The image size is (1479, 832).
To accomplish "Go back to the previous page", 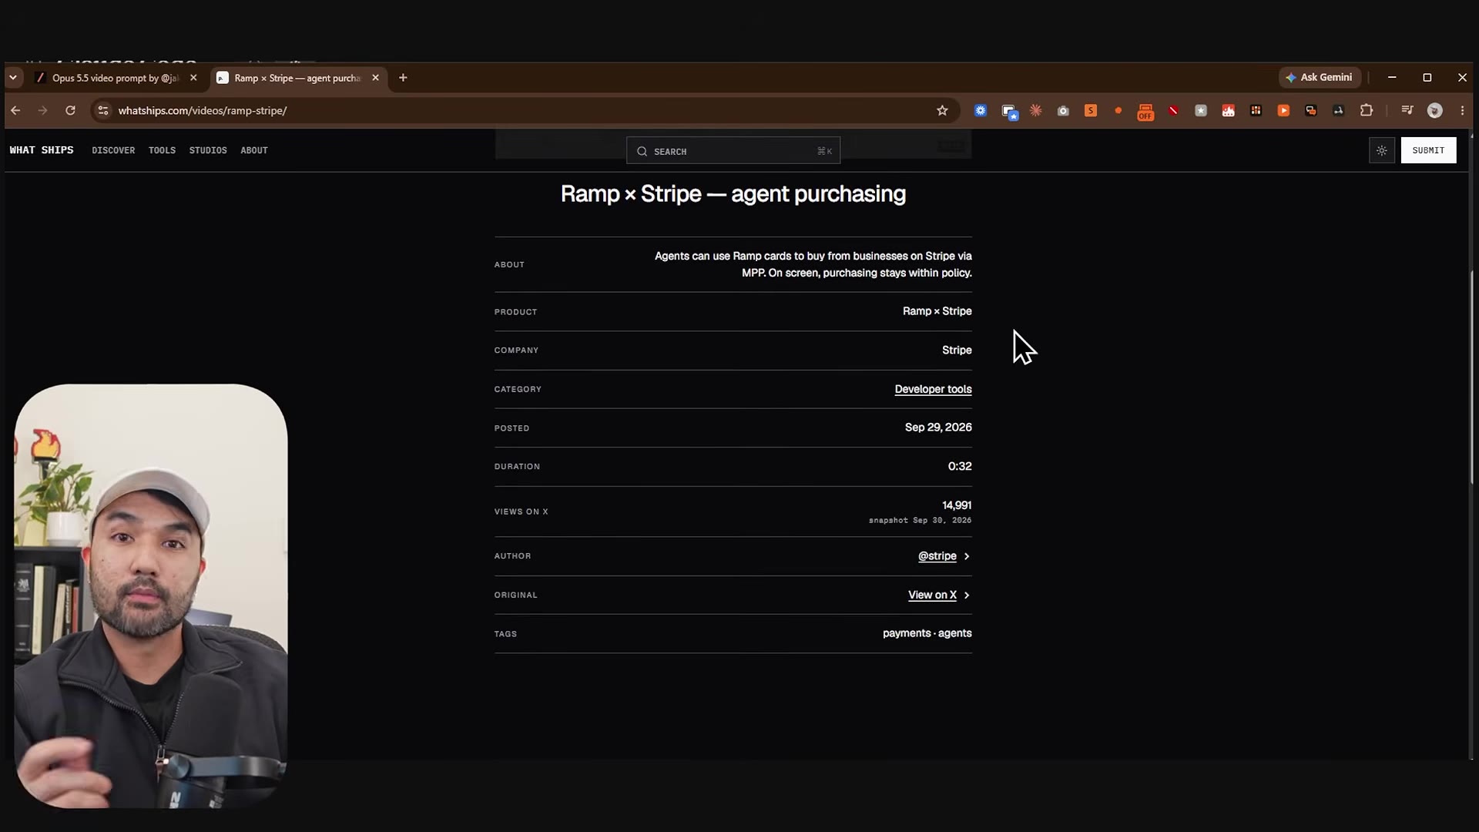I will 15,110.
